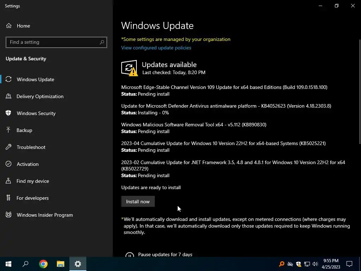Click the Windows Update page heading
This screenshot has height=271, width=361.
157,25
